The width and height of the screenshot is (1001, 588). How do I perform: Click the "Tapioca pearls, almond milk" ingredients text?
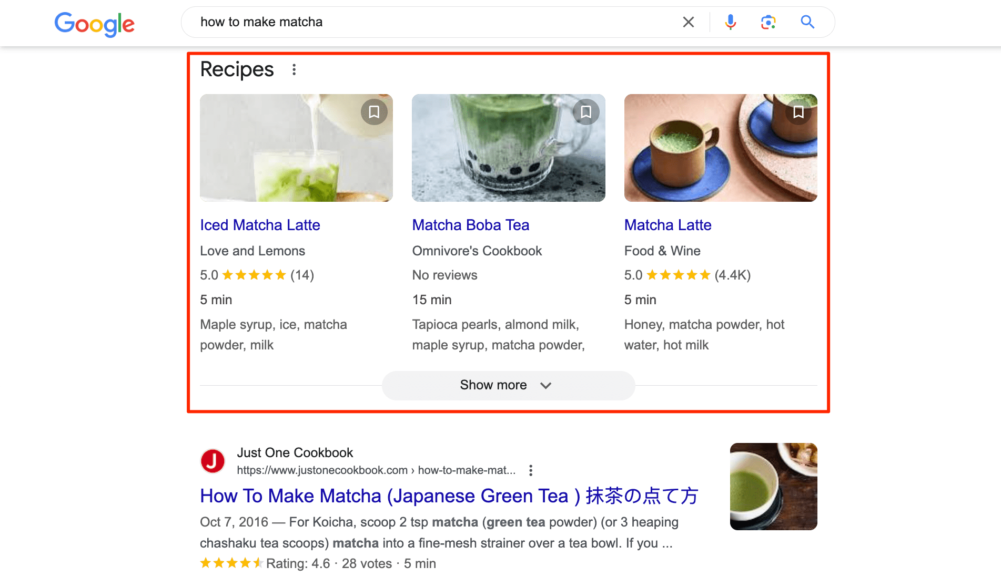[498, 335]
